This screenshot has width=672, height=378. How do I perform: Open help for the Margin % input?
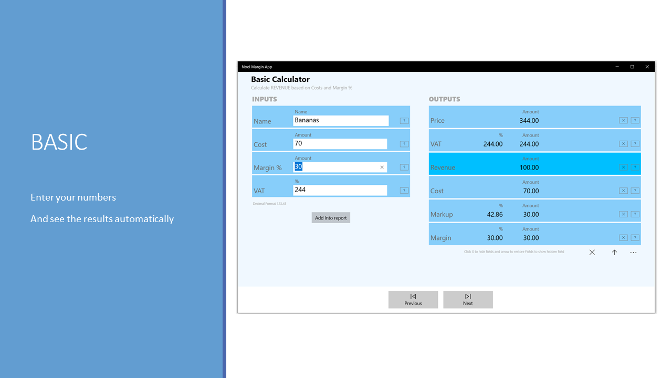[404, 167]
